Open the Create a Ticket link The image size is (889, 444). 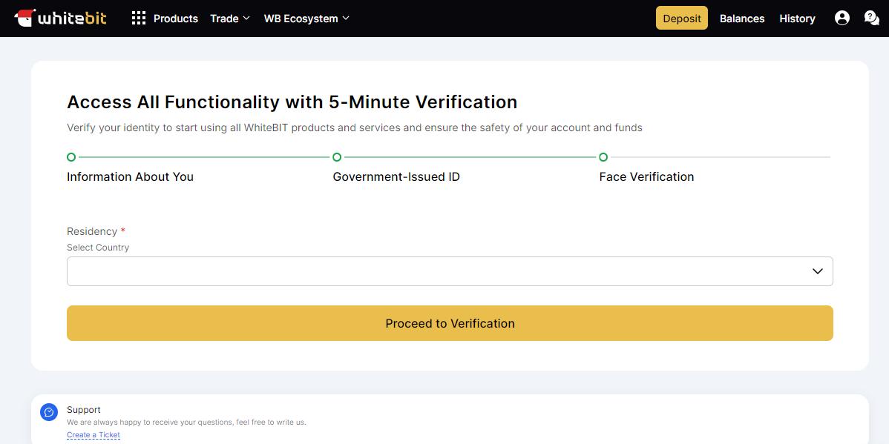pyautogui.click(x=93, y=434)
